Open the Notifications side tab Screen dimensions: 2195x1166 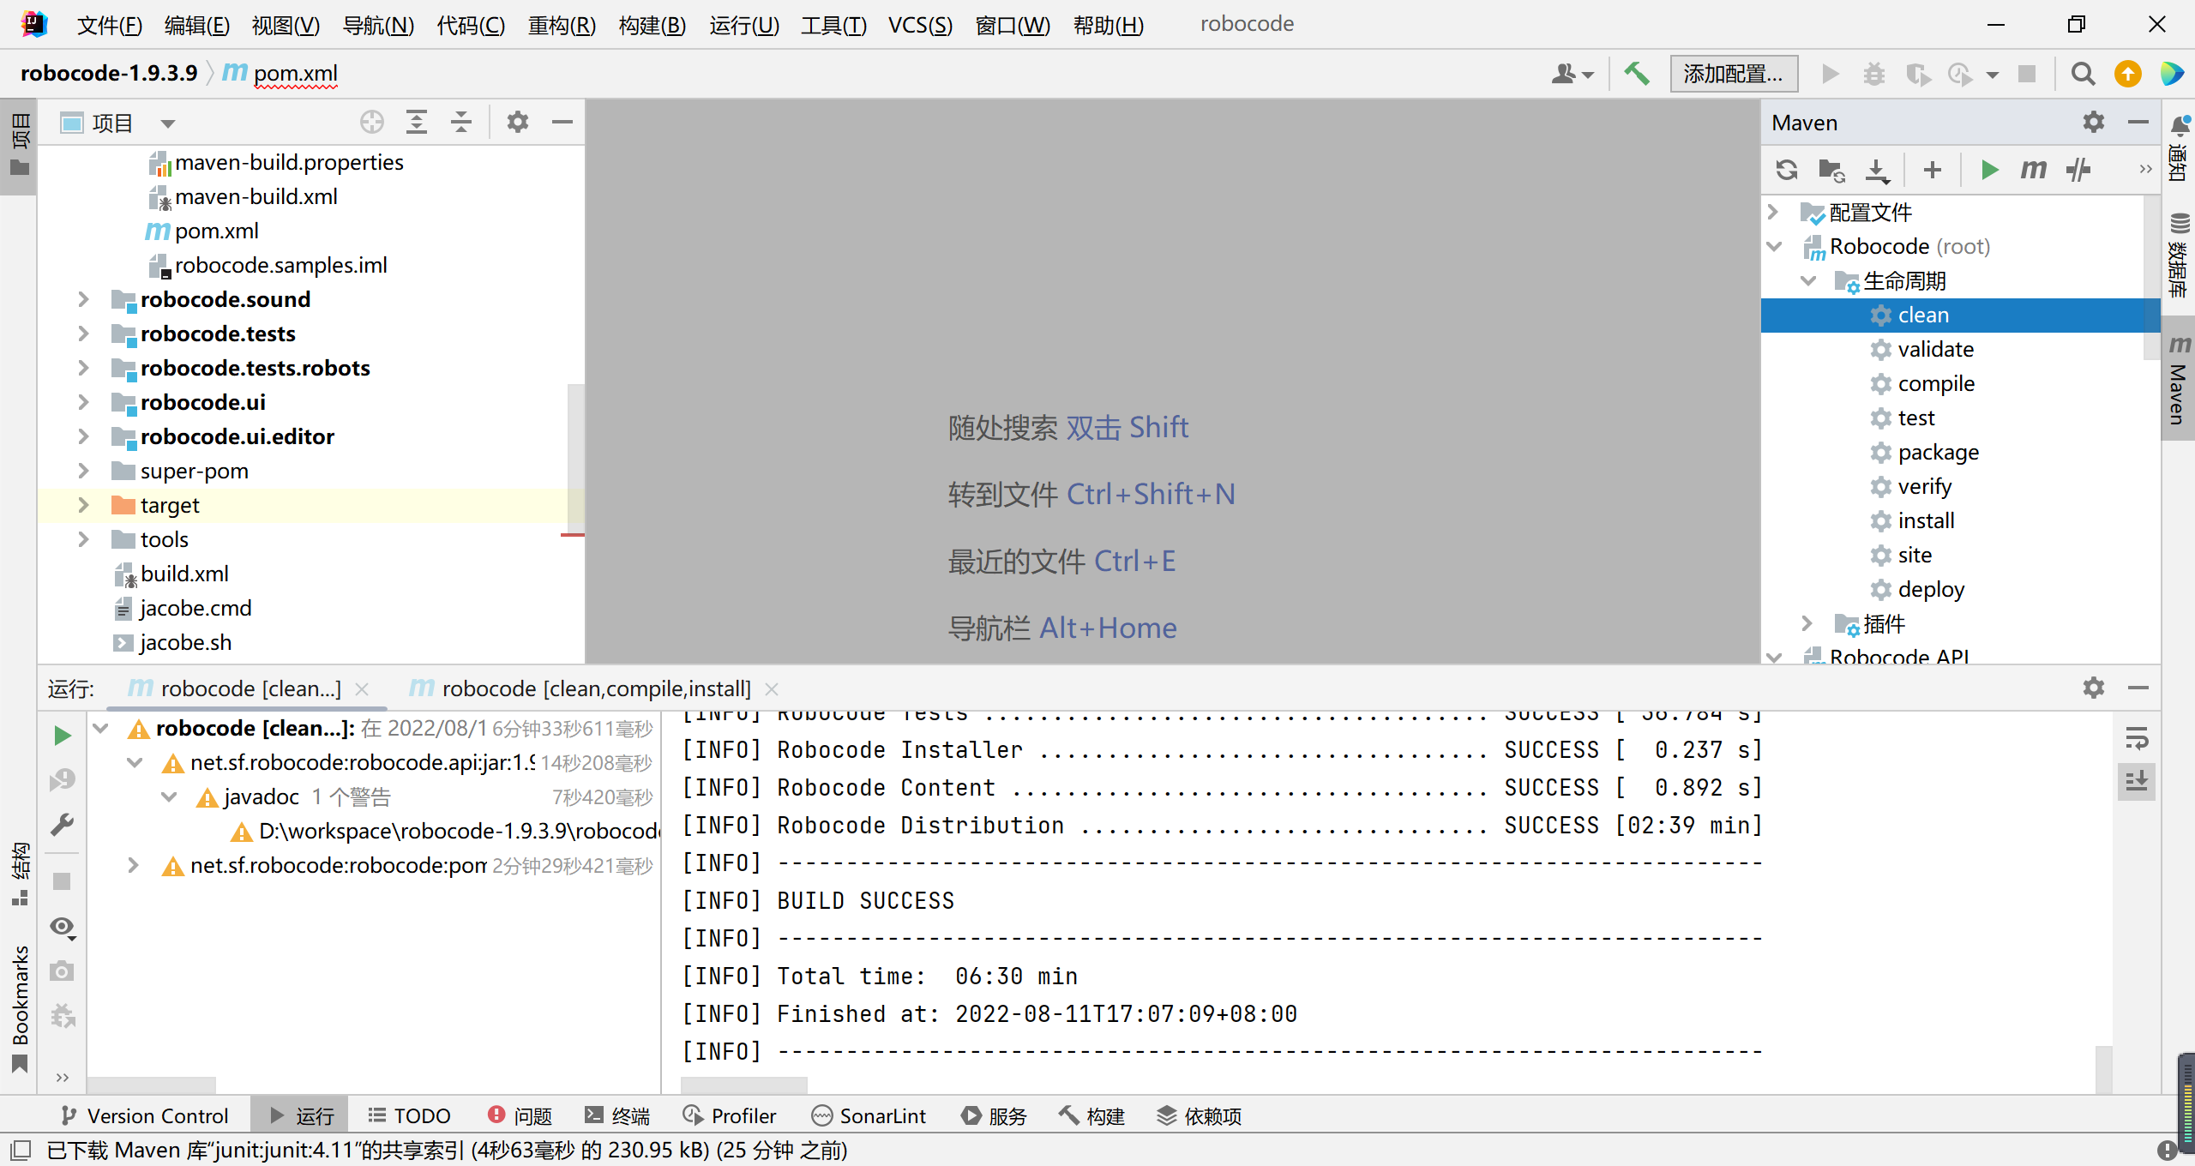pos(2179,147)
